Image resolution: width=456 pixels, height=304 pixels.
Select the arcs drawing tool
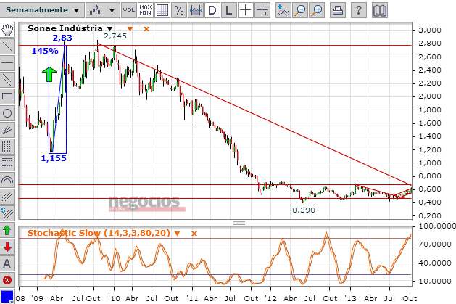[x=7, y=180]
